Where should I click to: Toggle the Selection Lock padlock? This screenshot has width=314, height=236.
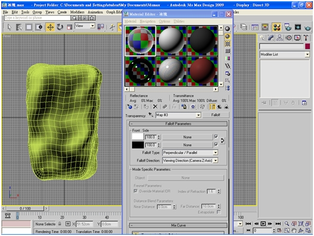point(60,223)
